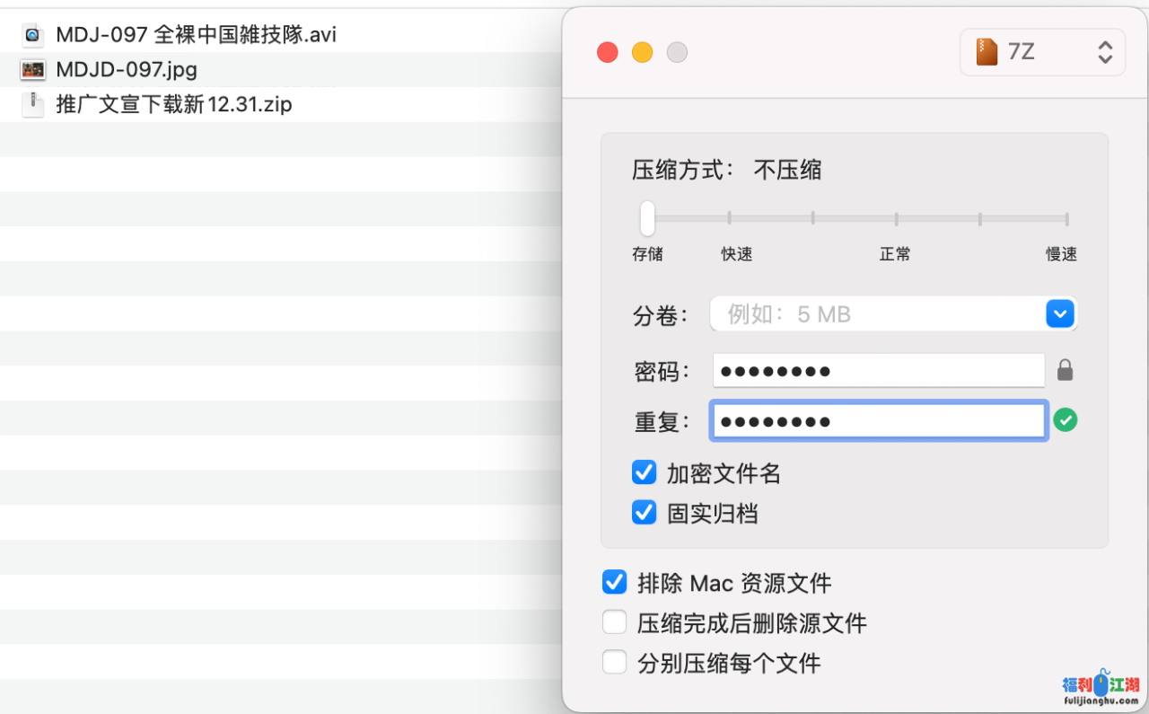Screen dimensions: 1149x714
Task: Click the MDJ-097 .avi video file icon
Action: [x=32, y=35]
